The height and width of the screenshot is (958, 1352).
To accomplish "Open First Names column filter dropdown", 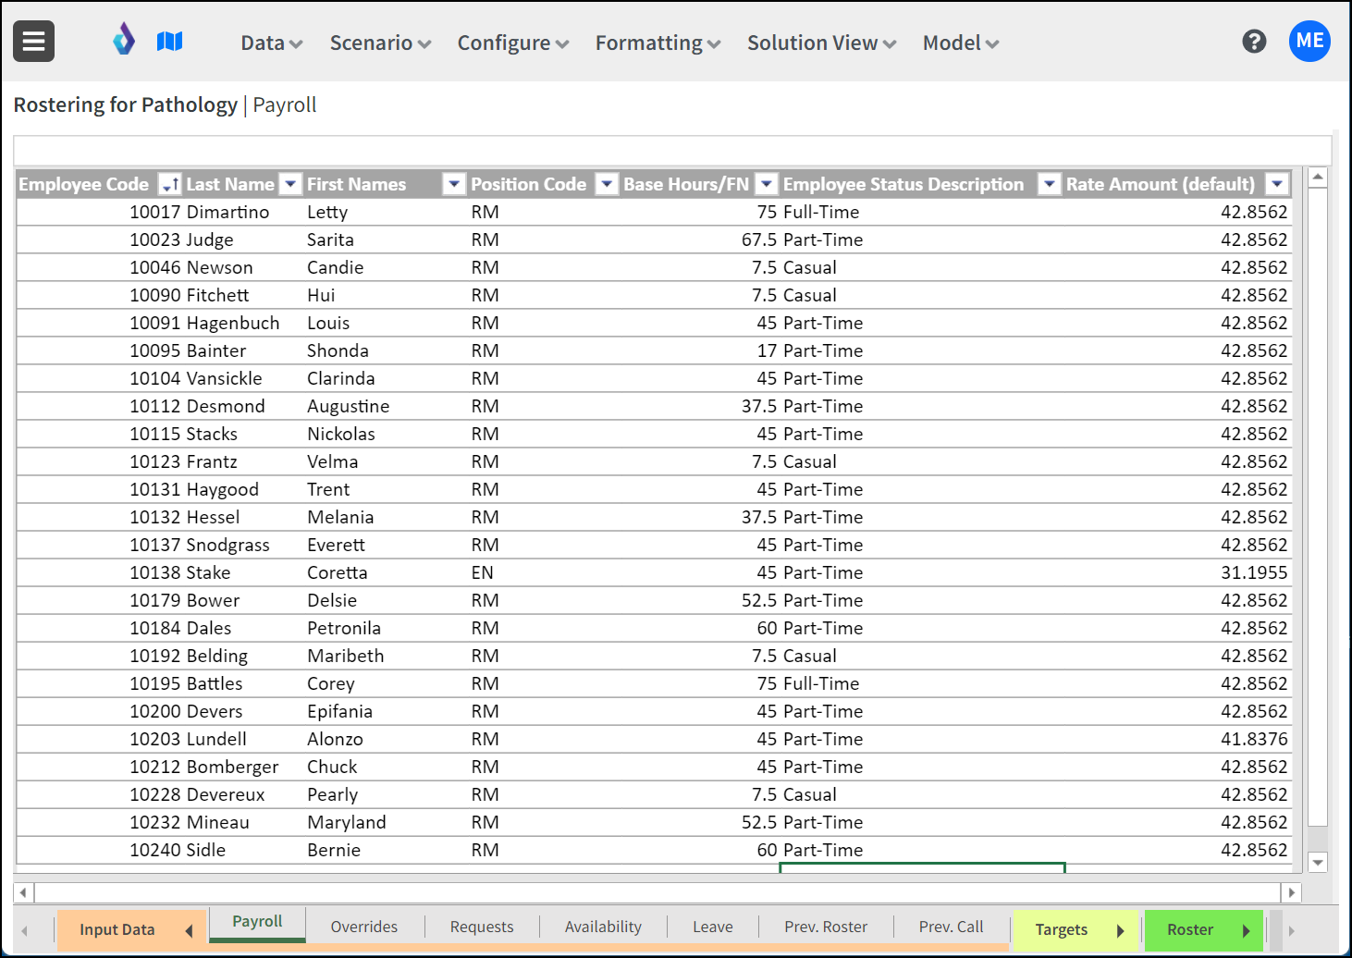I will pyautogui.click(x=454, y=184).
